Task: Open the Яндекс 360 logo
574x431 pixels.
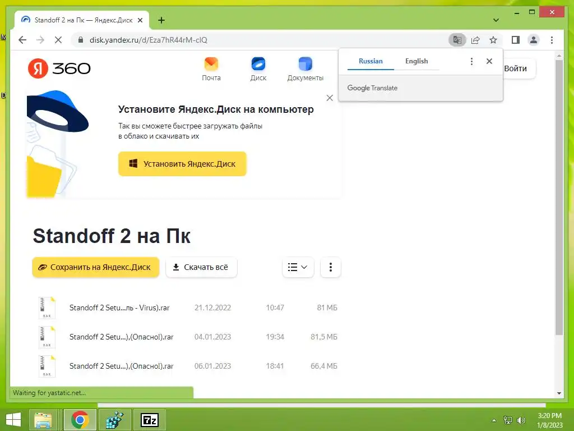Action: point(59,68)
